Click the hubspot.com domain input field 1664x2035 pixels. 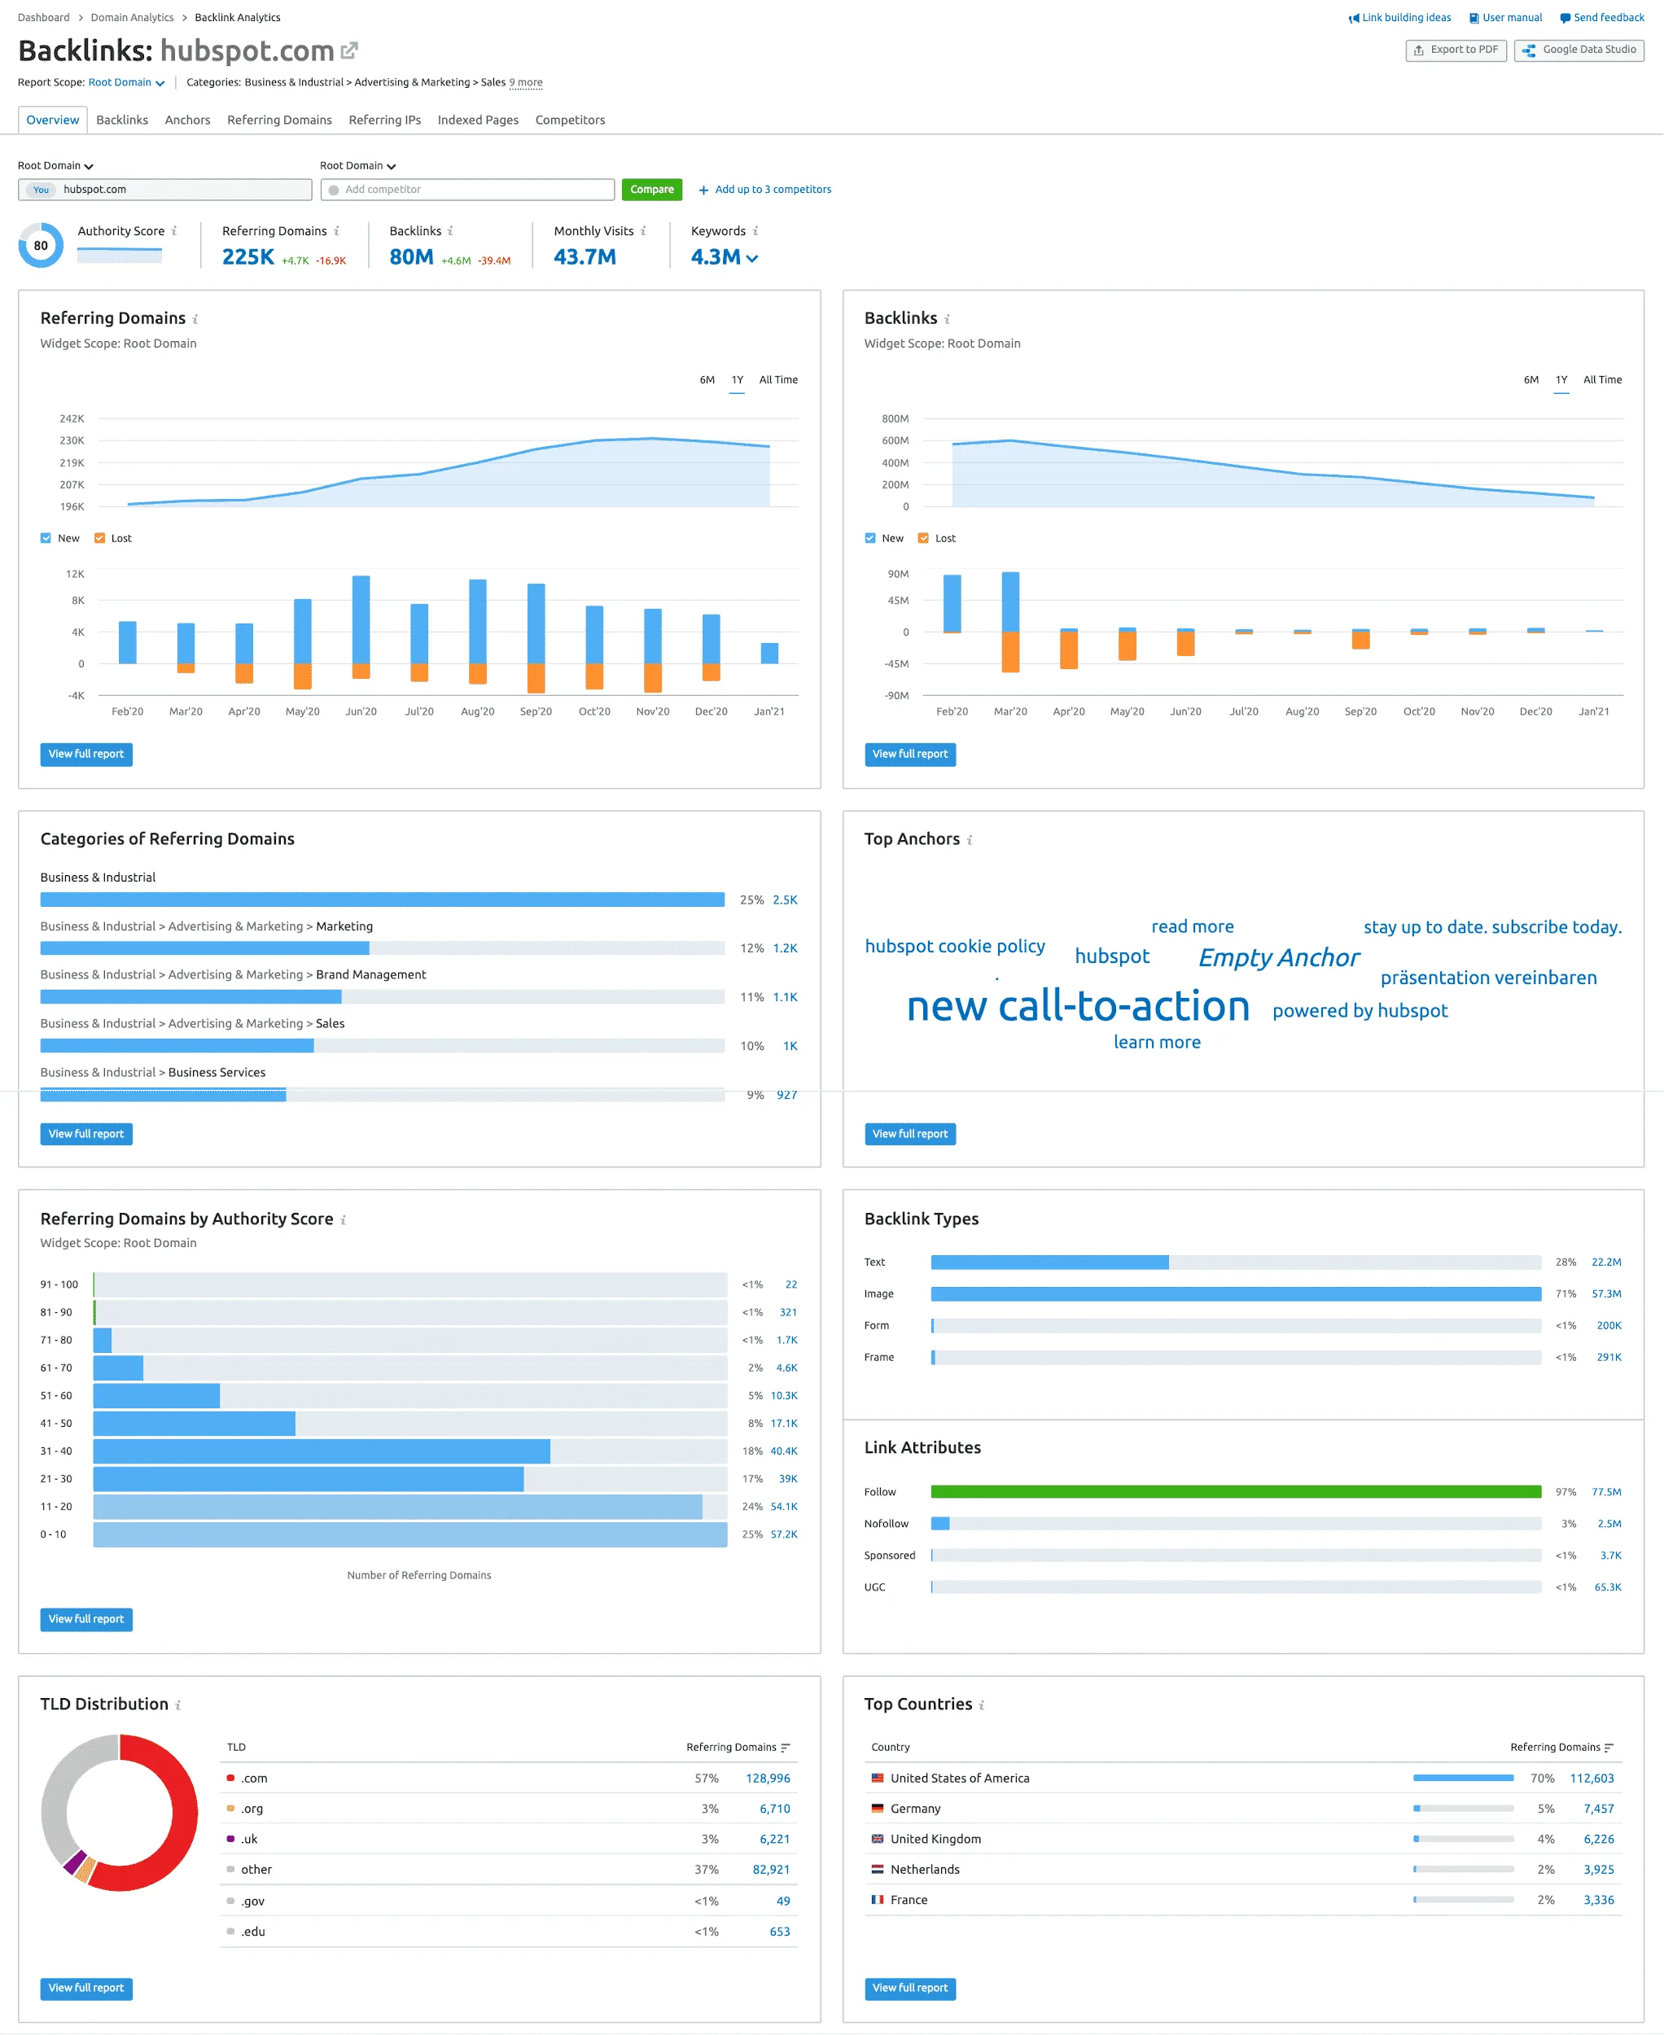[x=165, y=190]
